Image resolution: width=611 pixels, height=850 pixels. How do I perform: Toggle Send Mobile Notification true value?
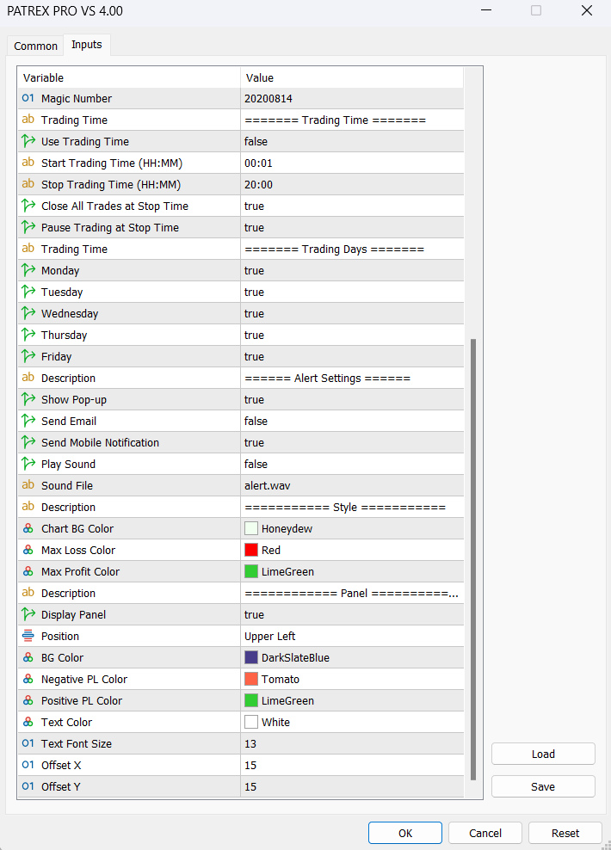[352, 442]
